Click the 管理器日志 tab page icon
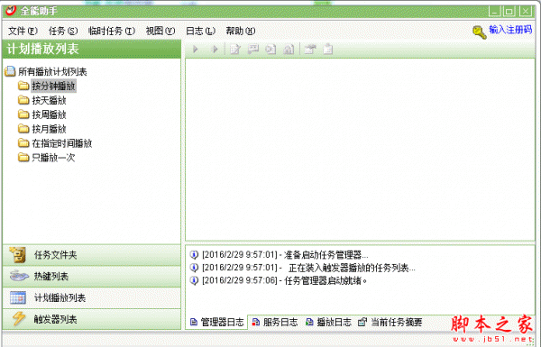Screen dimensions: 541x347 tap(194, 323)
